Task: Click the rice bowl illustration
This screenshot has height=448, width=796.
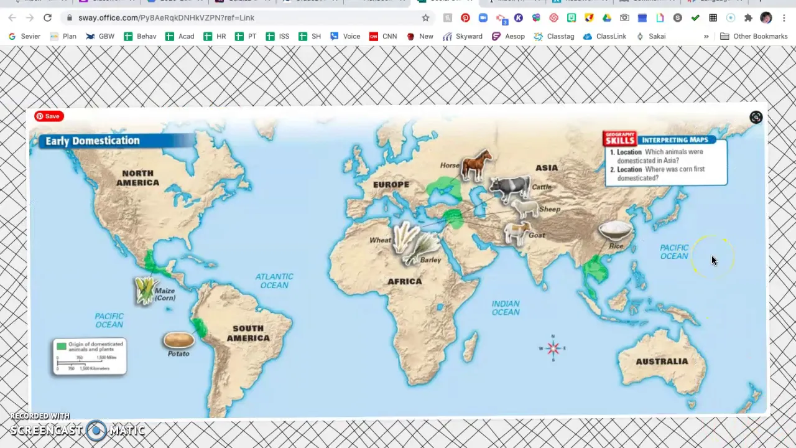Action: [615, 230]
